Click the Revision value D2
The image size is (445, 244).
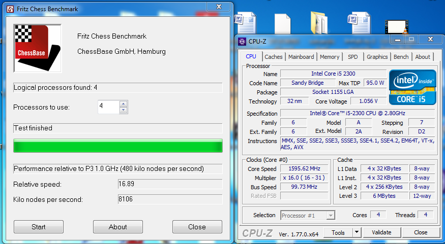point(422,131)
